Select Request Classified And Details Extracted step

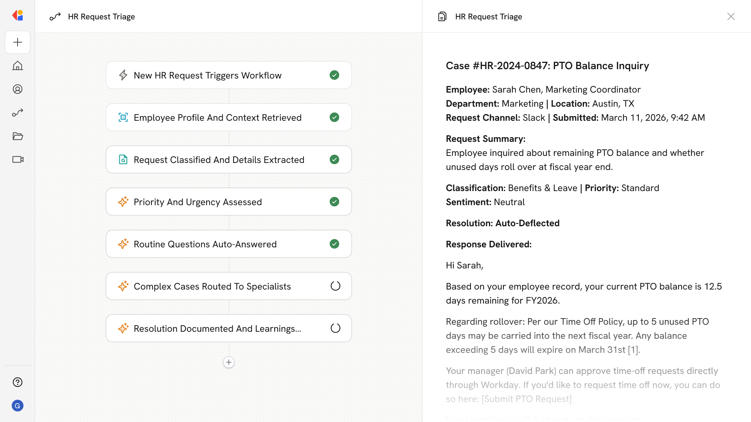point(219,160)
